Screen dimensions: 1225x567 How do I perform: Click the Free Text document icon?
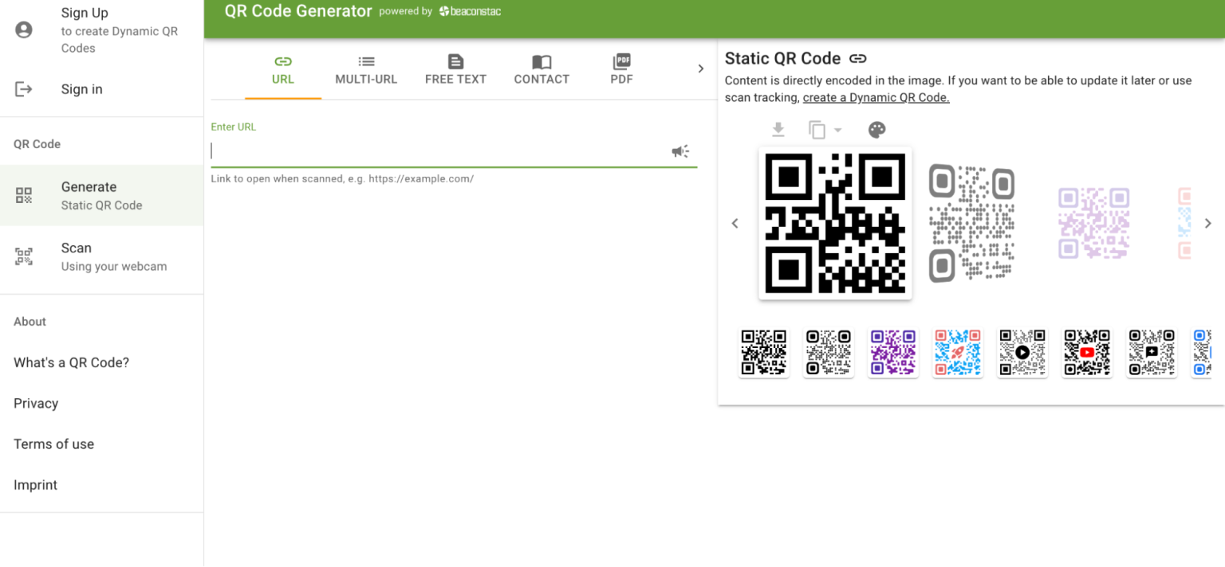pyautogui.click(x=455, y=61)
